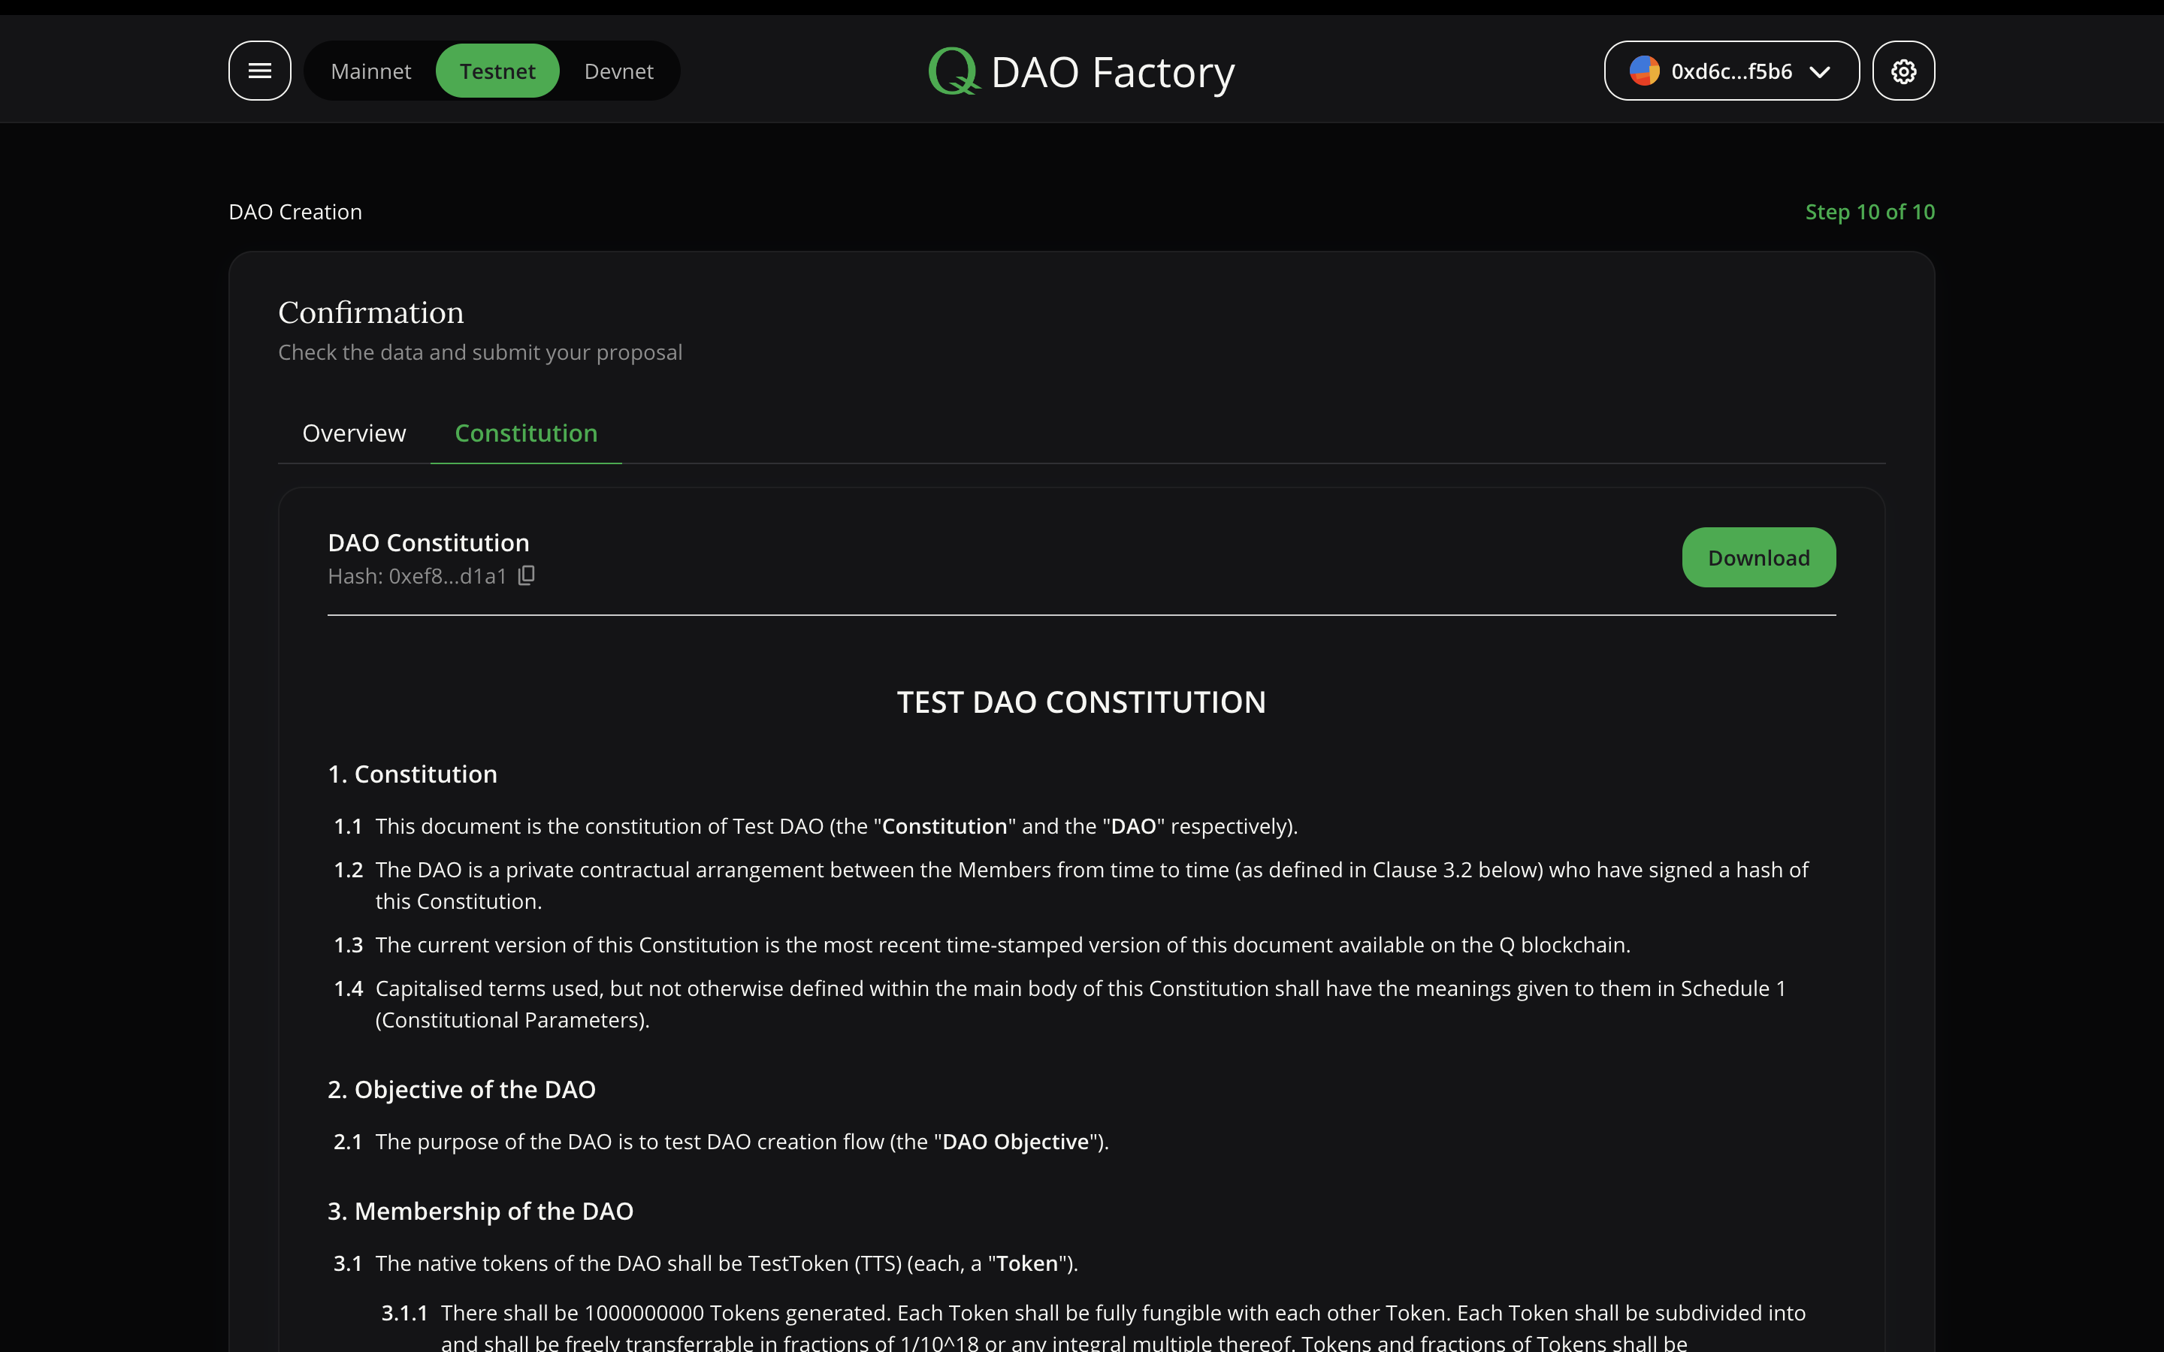Switch to the Overview tab
The height and width of the screenshot is (1352, 2164).
(x=355, y=433)
